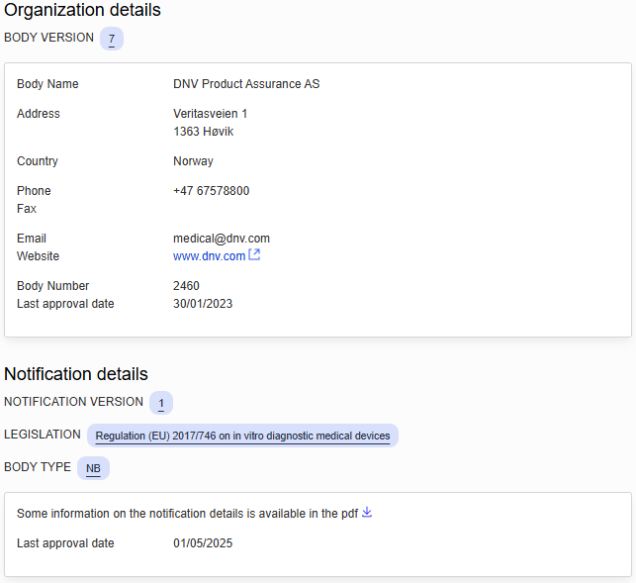The height and width of the screenshot is (583, 636).
Task: Click the NB body type chip
Action: tap(93, 468)
